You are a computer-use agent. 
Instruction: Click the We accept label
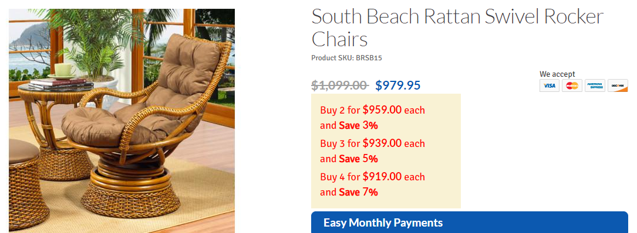(557, 74)
